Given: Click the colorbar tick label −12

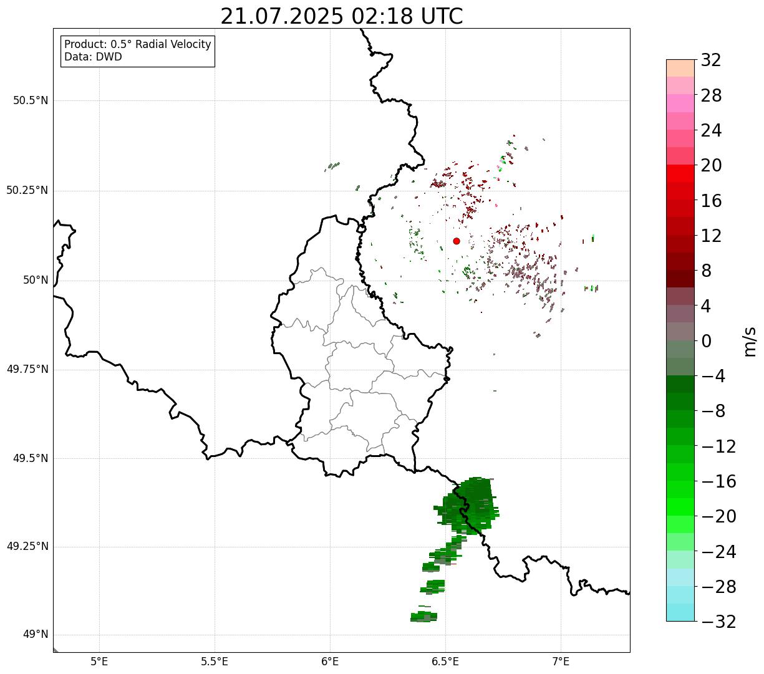Looking at the screenshot, I should pos(718,446).
